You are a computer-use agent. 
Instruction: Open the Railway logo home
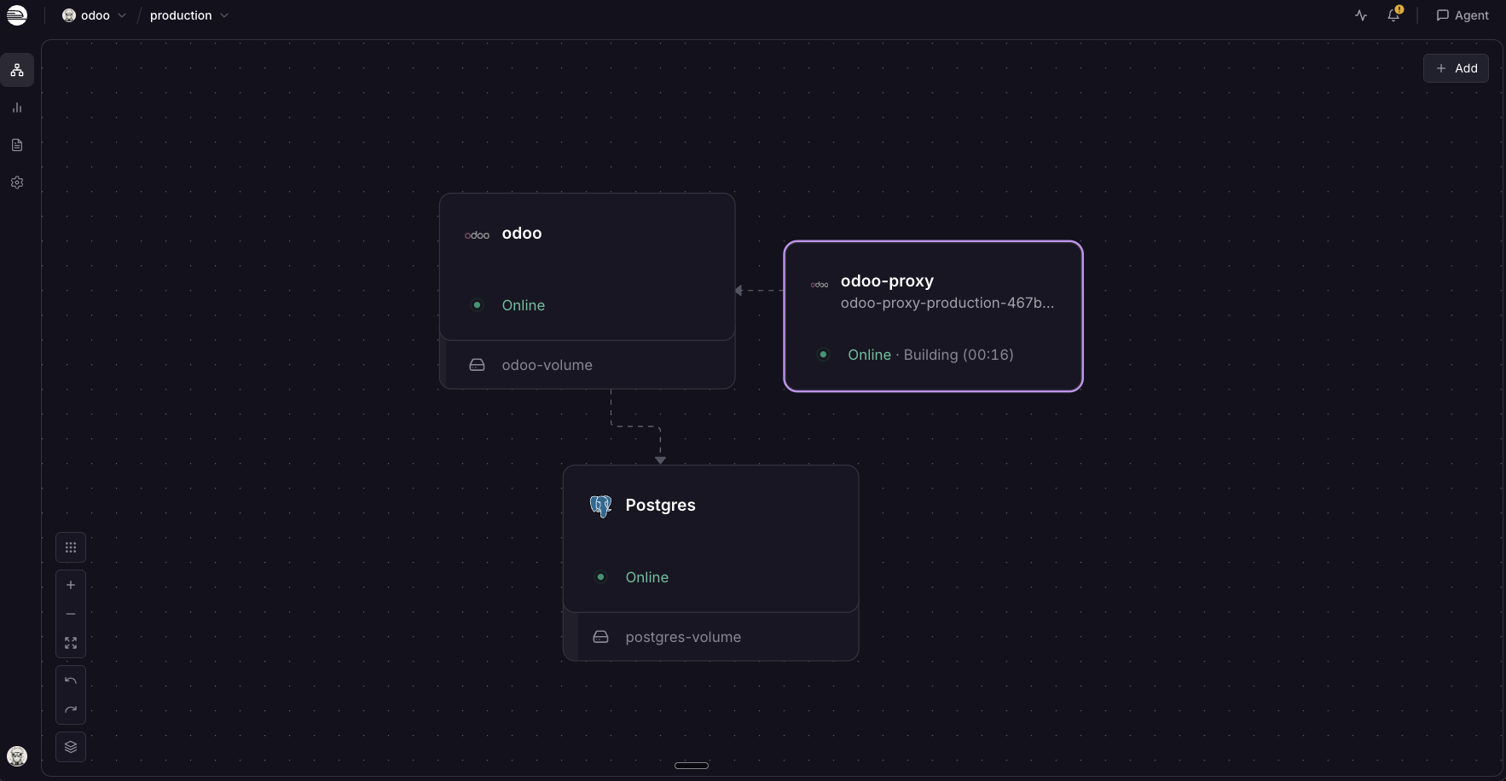pyautogui.click(x=17, y=15)
